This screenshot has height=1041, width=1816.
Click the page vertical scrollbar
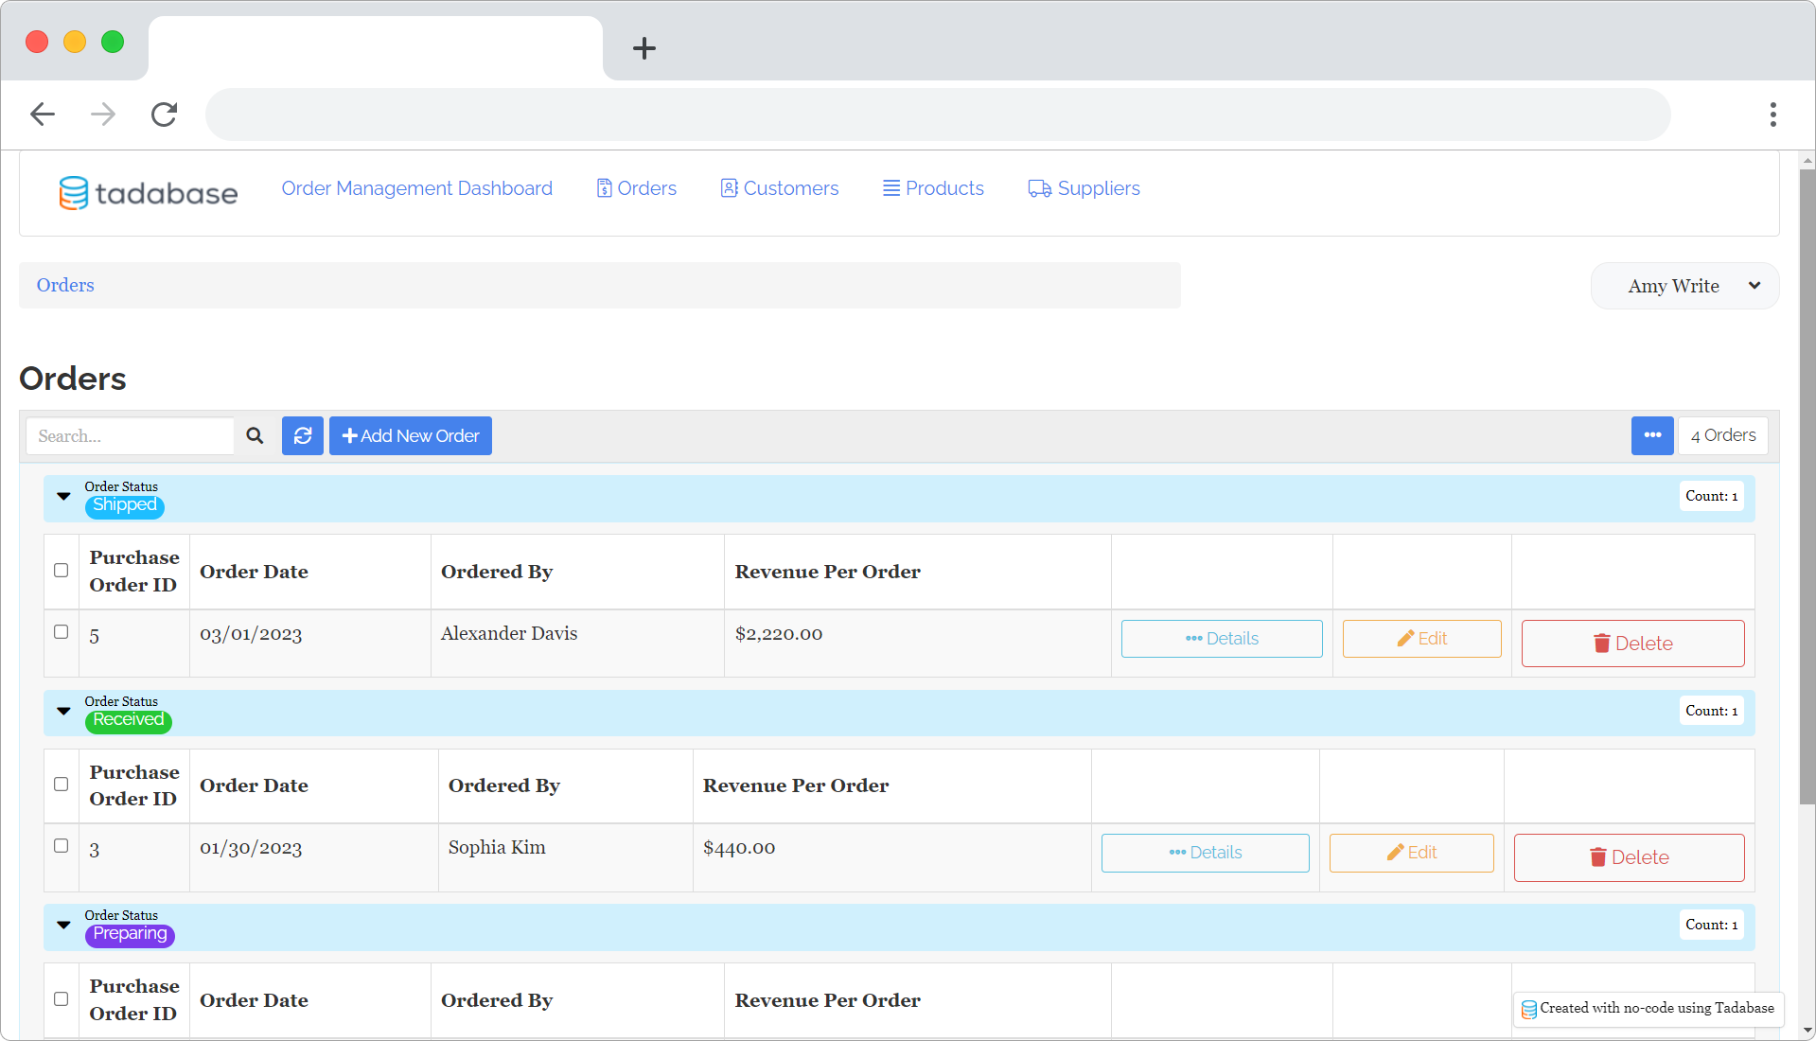pos(1807,487)
